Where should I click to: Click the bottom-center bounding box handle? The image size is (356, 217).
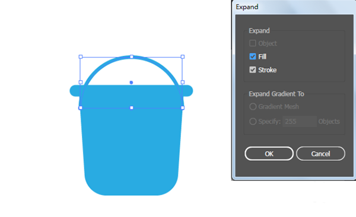pos(132,108)
